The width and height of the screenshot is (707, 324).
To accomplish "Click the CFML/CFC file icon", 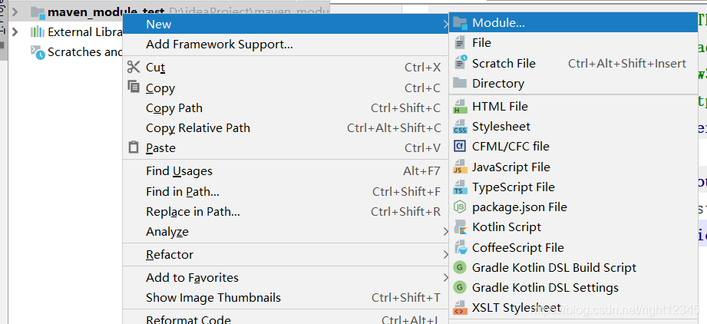I will pos(460,146).
